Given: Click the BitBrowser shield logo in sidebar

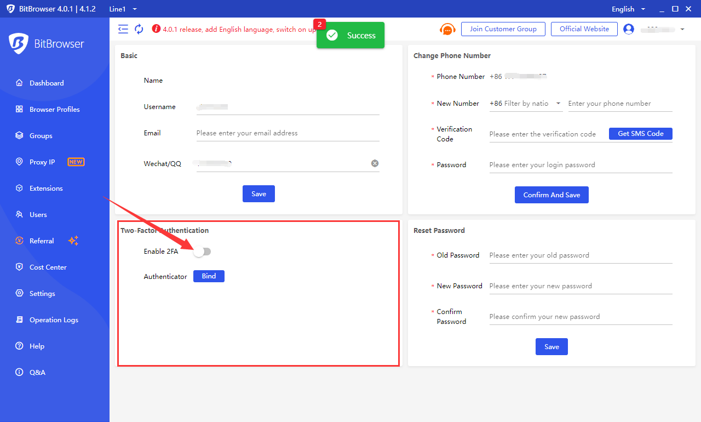Looking at the screenshot, I should pos(19,43).
